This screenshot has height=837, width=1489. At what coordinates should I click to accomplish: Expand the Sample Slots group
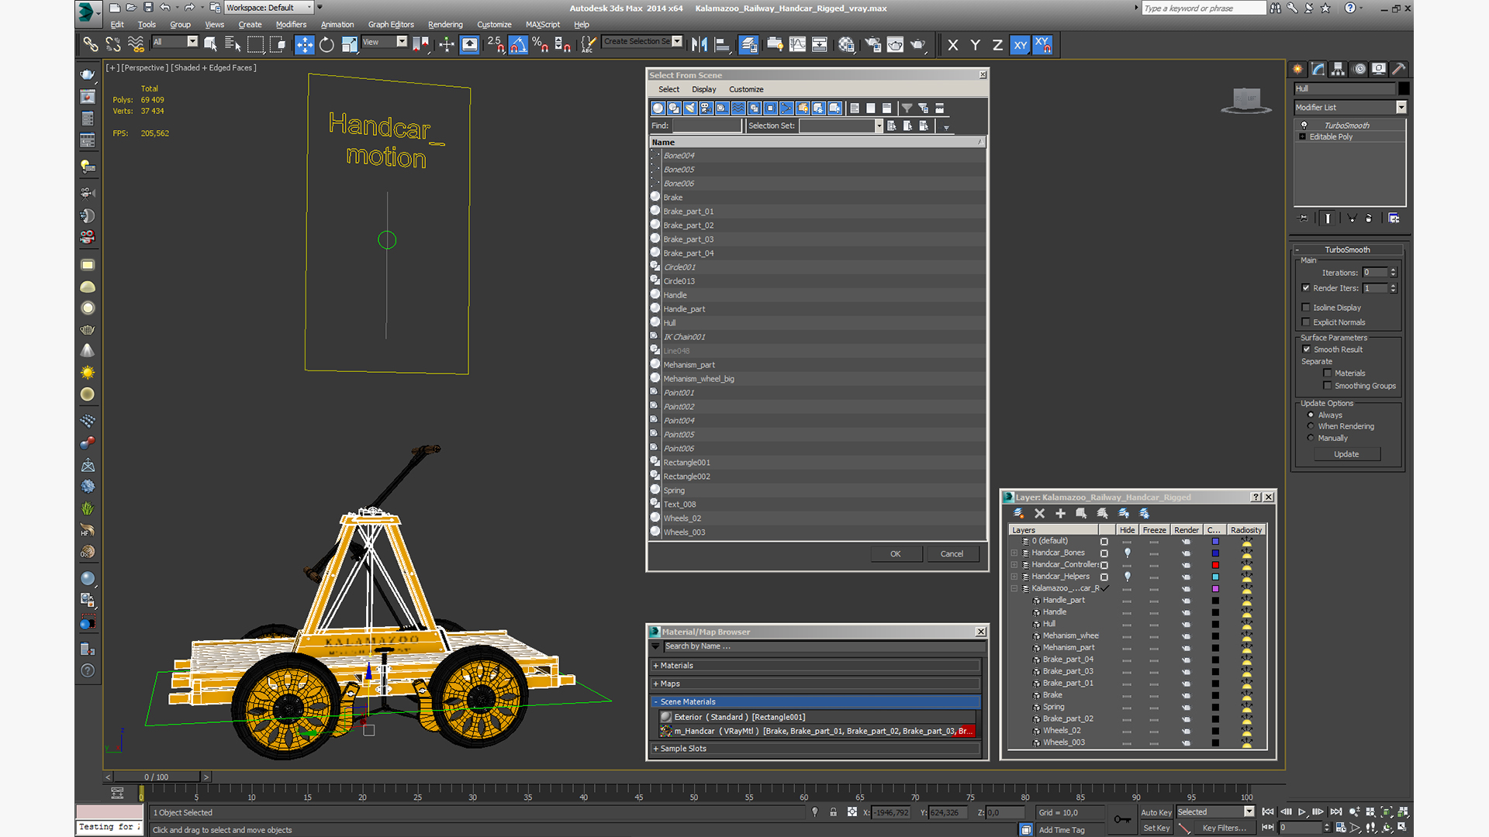pos(656,749)
